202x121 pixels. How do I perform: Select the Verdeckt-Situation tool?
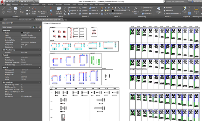59,10
